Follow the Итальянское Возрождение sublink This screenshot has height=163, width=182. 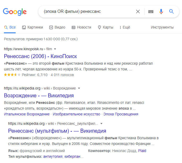[27, 114]
